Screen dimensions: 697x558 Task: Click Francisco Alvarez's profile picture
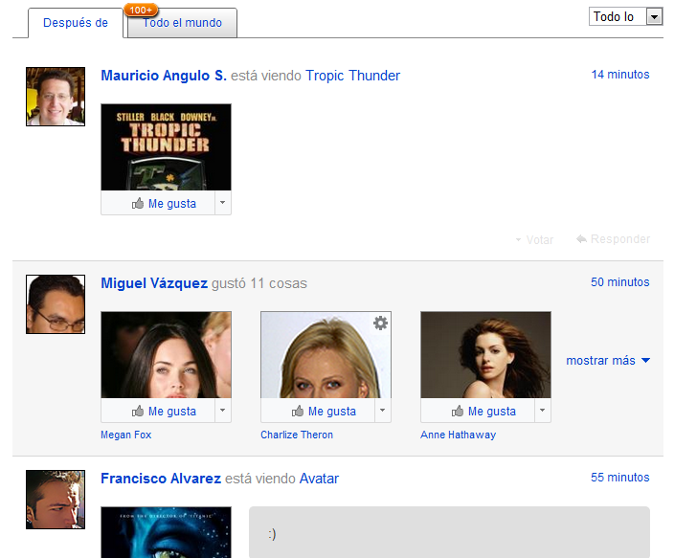56,500
